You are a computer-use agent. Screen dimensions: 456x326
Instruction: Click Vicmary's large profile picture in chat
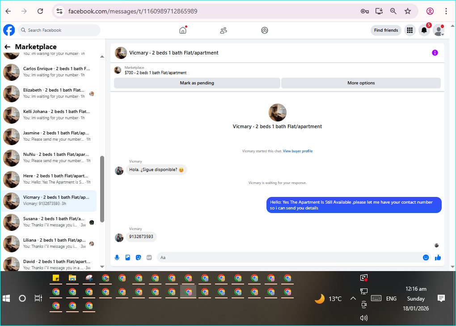pyautogui.click(x=278, y=113)
